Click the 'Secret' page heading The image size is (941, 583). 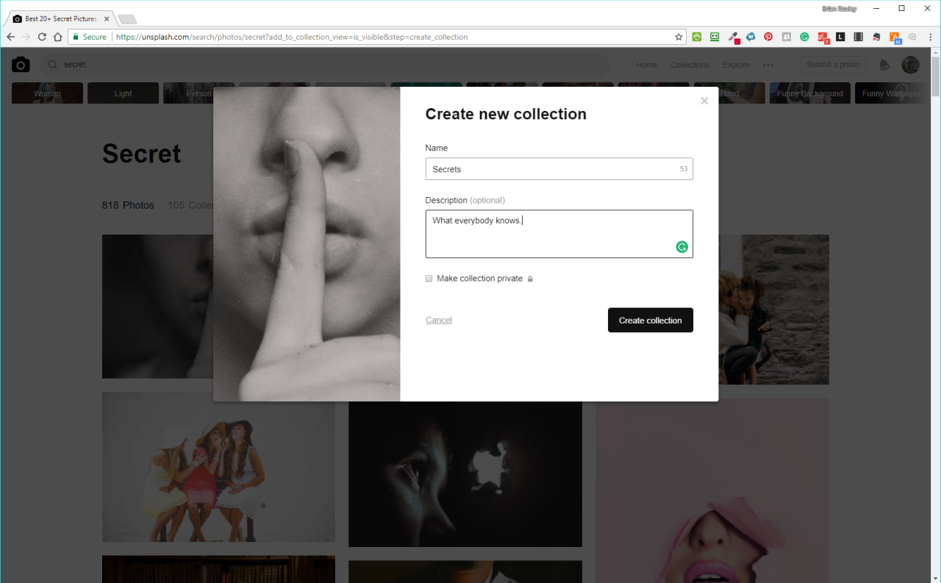141,153
